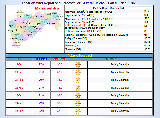
Task: Click the Mumbai red marker on map
Action: point(10,28)
